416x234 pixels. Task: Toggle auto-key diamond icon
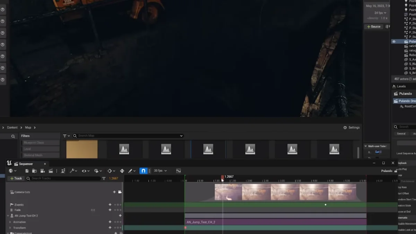[x=122, y=171]
